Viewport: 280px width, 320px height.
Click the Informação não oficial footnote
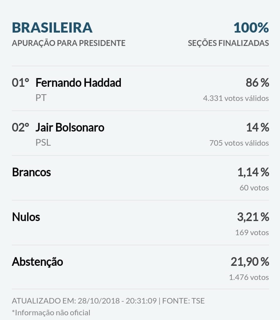tap(51, 313)
